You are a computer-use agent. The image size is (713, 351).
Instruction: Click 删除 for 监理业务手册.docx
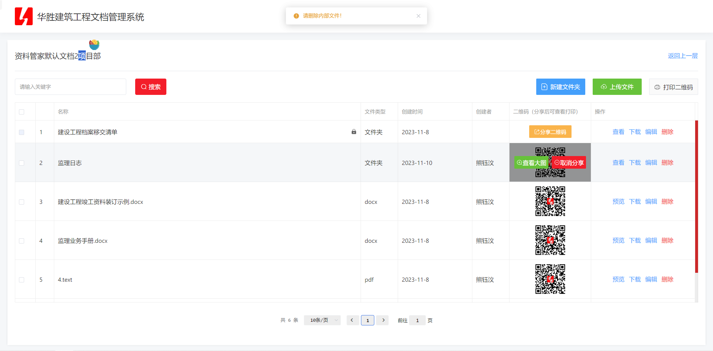(667, 241)
